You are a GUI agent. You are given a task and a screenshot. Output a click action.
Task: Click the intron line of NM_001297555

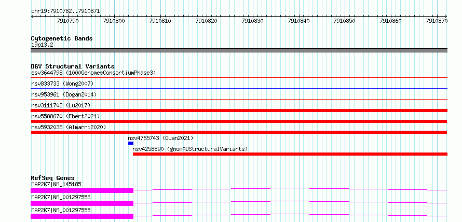290,215
